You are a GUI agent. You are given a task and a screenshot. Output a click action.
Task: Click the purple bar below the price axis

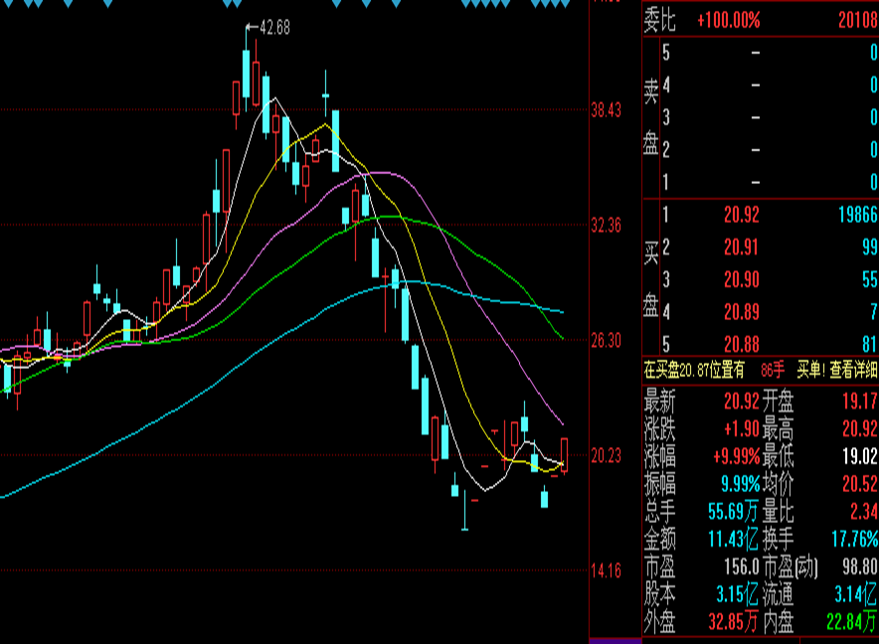(x=615, y=639)
